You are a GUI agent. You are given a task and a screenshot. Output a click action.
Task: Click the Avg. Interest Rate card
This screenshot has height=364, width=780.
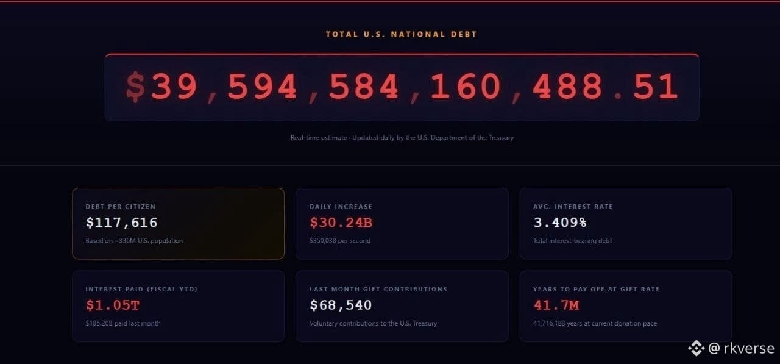[626, 224]
